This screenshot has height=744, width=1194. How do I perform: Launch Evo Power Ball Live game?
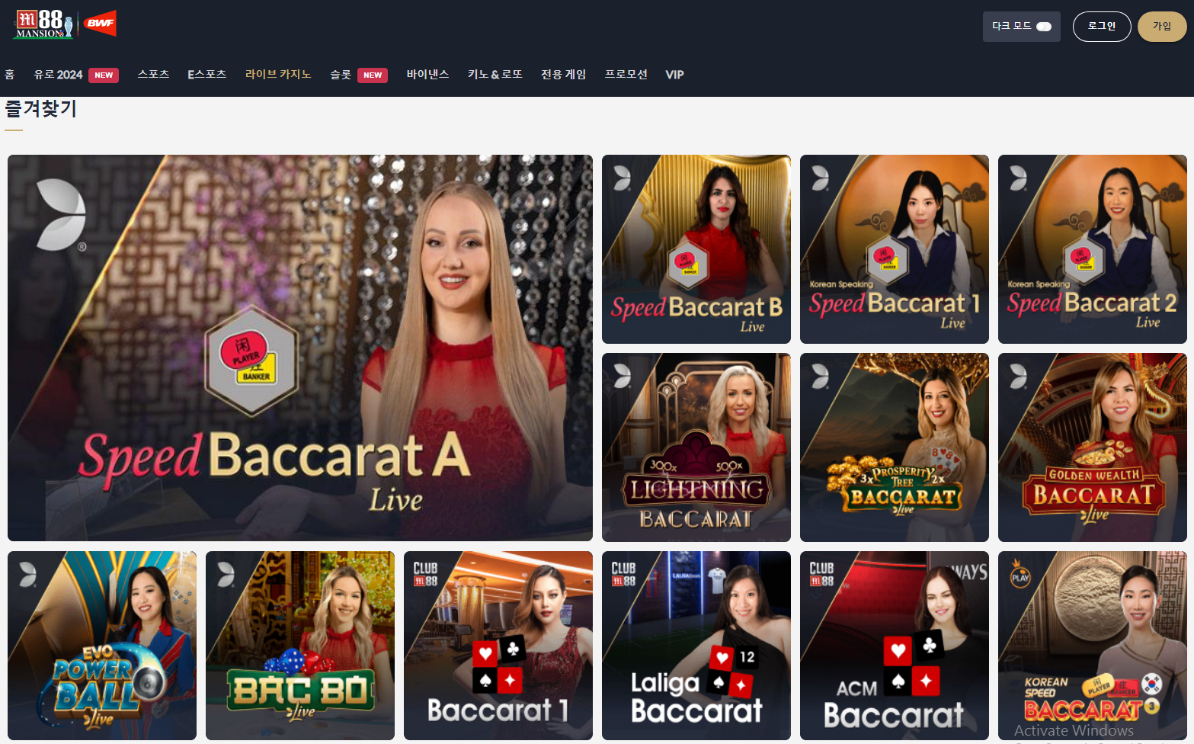tap(102, 646)
